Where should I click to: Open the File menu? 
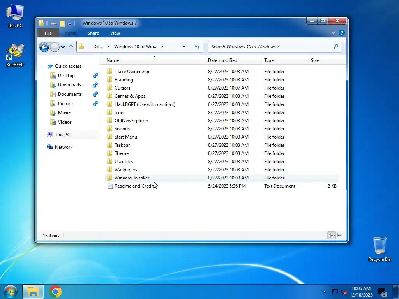[x=48, y=33]
